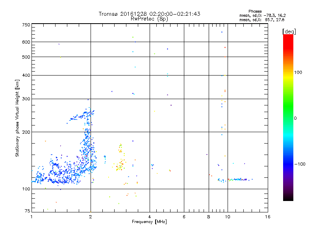This screenshot has width=315, height=236.
Task: Click the y-axis tick label '750'
Action: tap(26, 25)
